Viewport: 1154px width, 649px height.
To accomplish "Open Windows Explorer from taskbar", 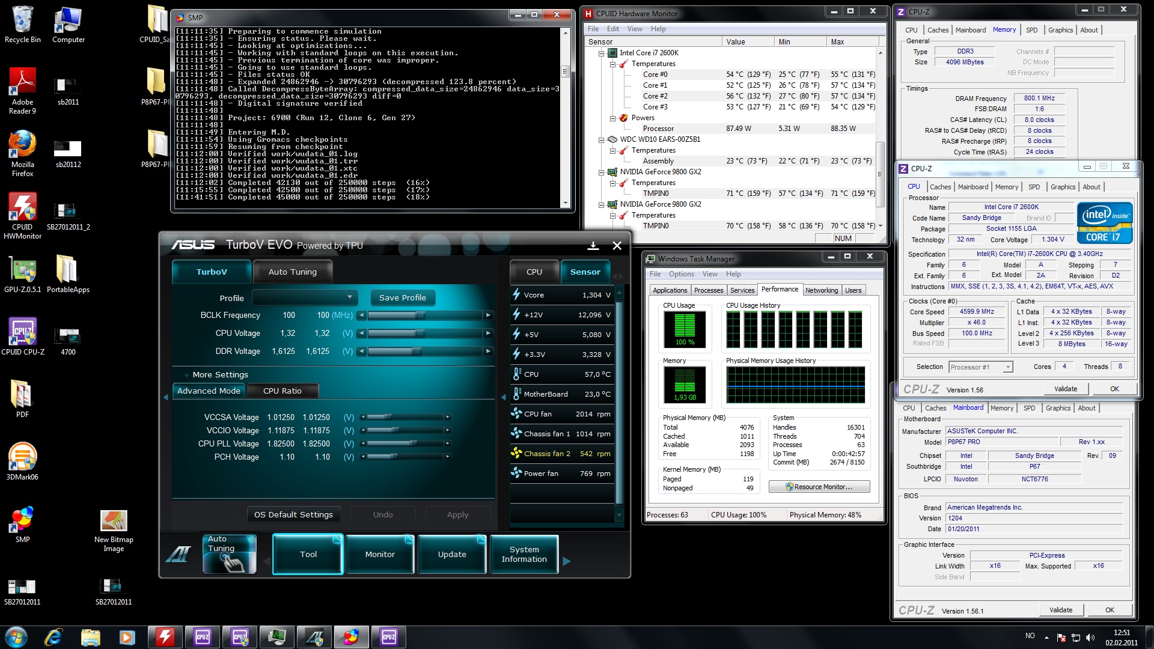I will click(x=90, y=636).
